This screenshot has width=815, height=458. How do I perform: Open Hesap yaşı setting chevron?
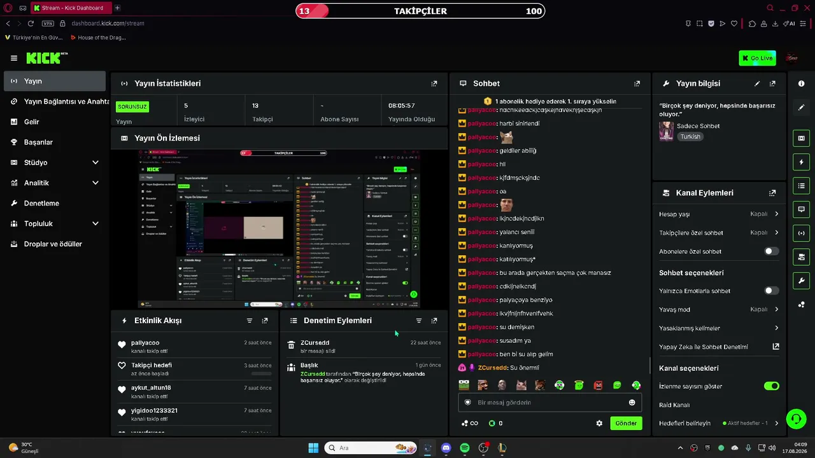click(776, 214)
